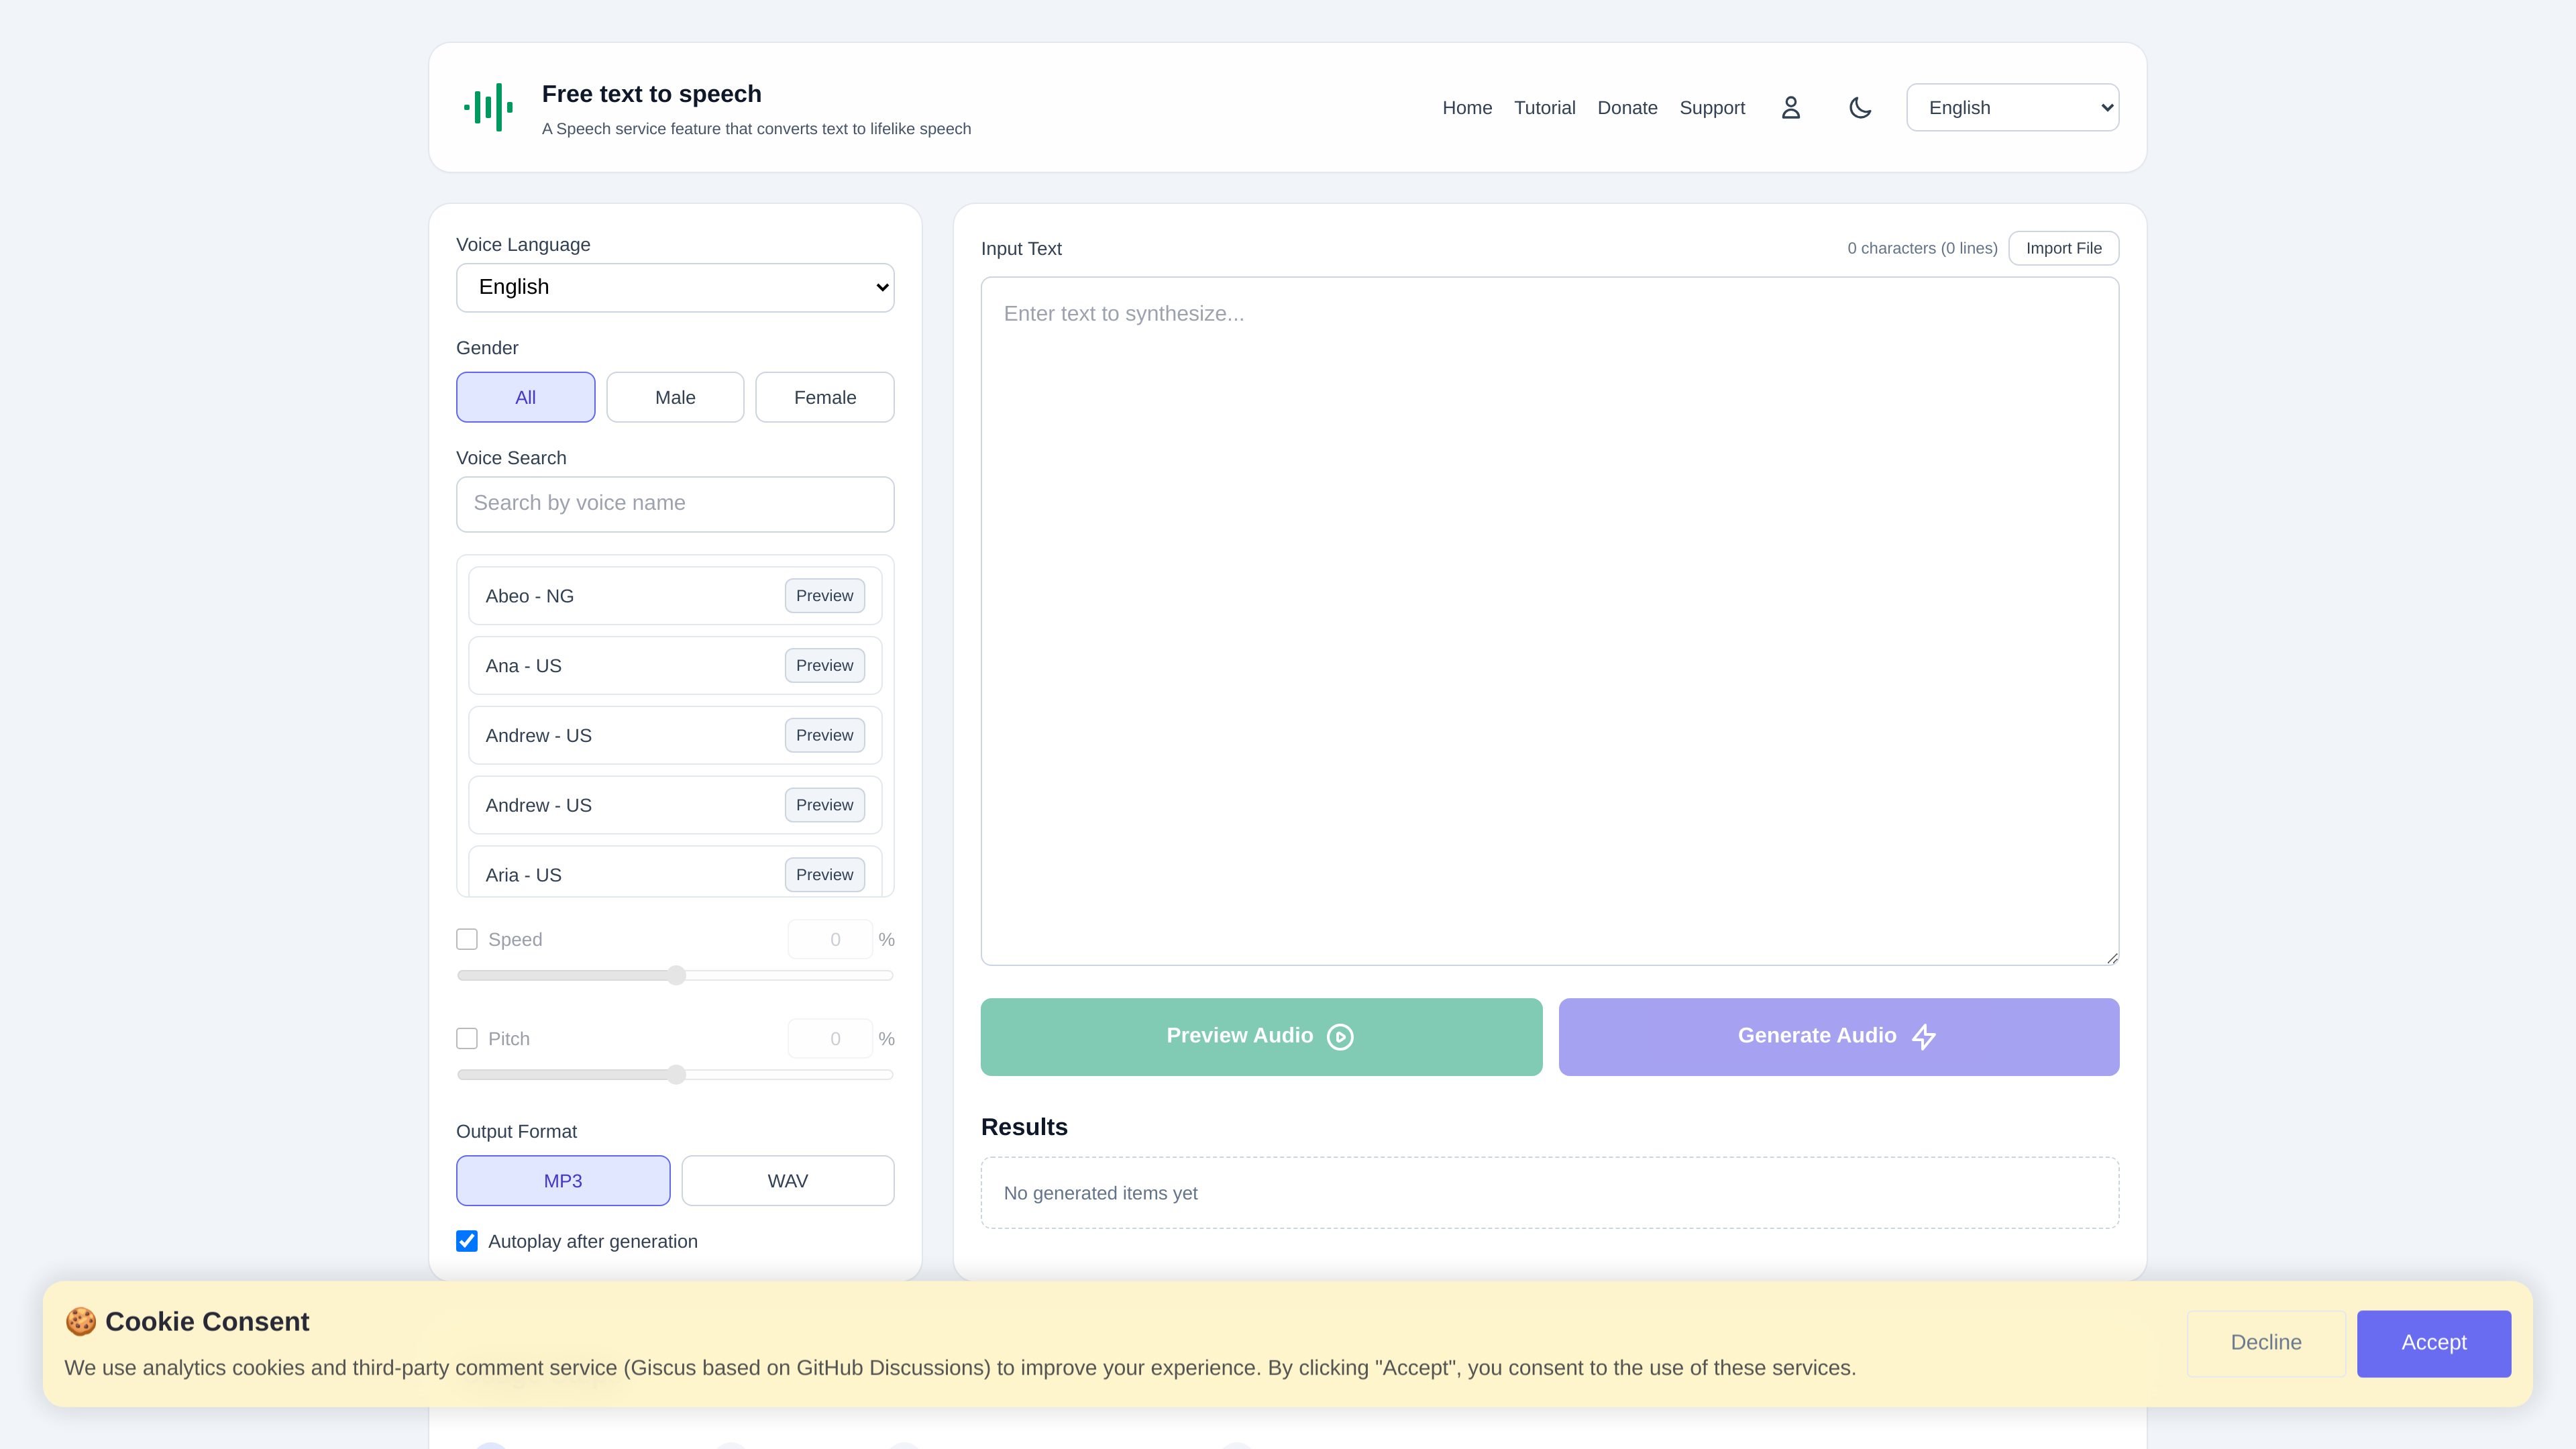Image resolution: width=2576 pixels, height=1449 pixels.
Task: Open the user account icon
Action: point(1790,107)
